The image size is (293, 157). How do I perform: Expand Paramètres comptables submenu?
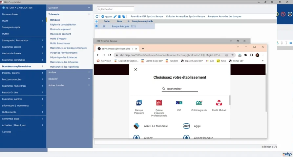[23, 60]
